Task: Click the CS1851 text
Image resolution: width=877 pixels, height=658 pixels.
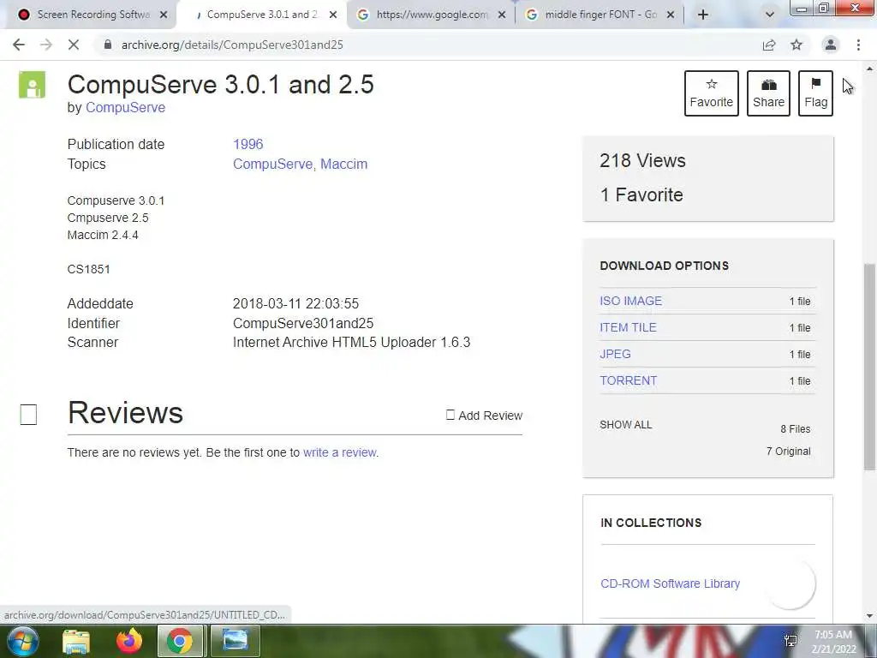Action: (x=88, y=269)
